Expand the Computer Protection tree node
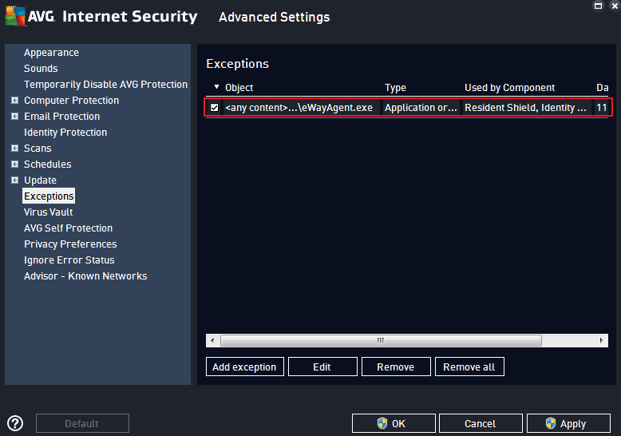This screenshot has width=621, height=436. [x=14, y=101]
